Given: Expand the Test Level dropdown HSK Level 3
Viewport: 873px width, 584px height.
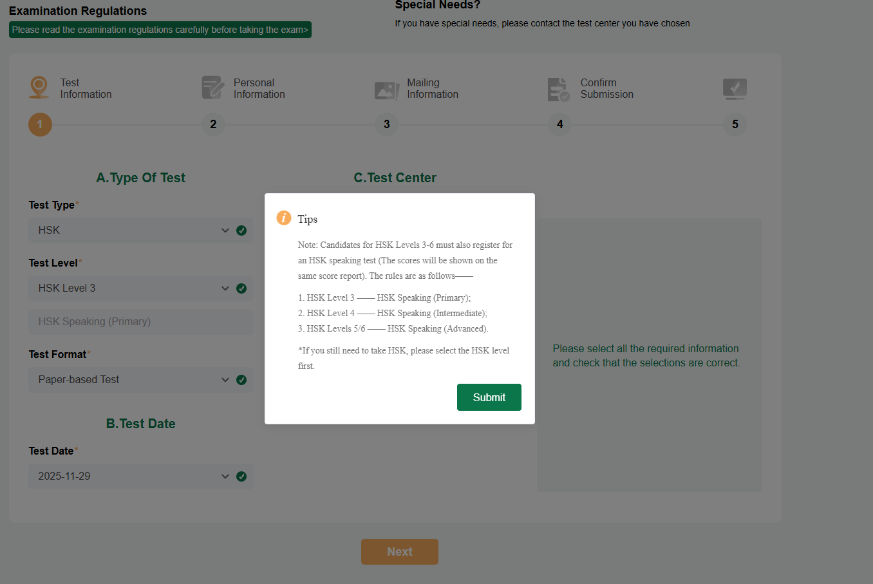Looking at the screenshot, I should pos(129,288).
